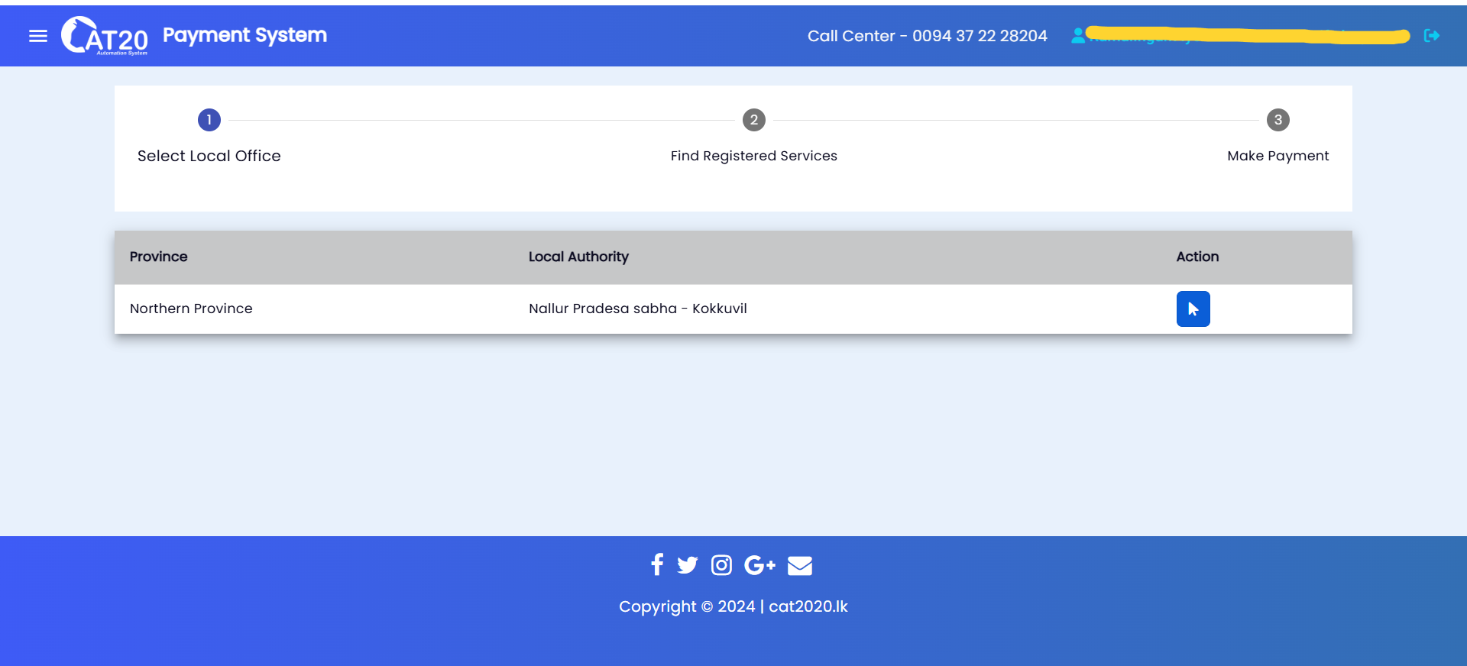Click the Northern Province cell
Image resolution: width=1467 pixels, height=666 pixels.
point(191,309)
